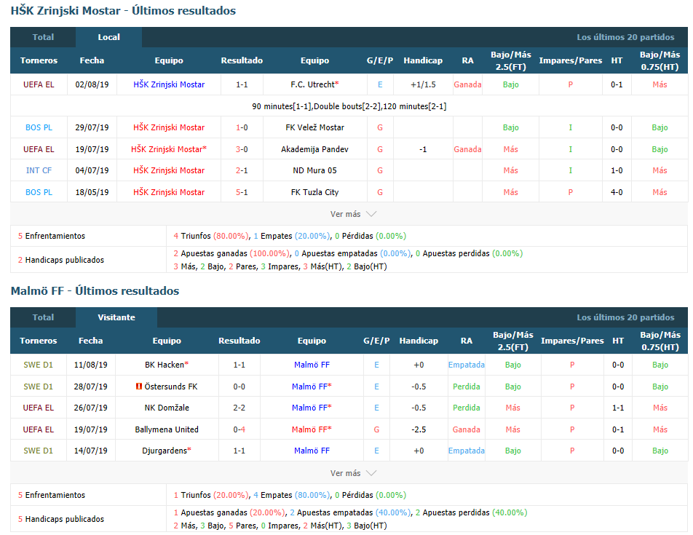Open the Ballymena United team link

pyautogui.click(x=167, y=429)
